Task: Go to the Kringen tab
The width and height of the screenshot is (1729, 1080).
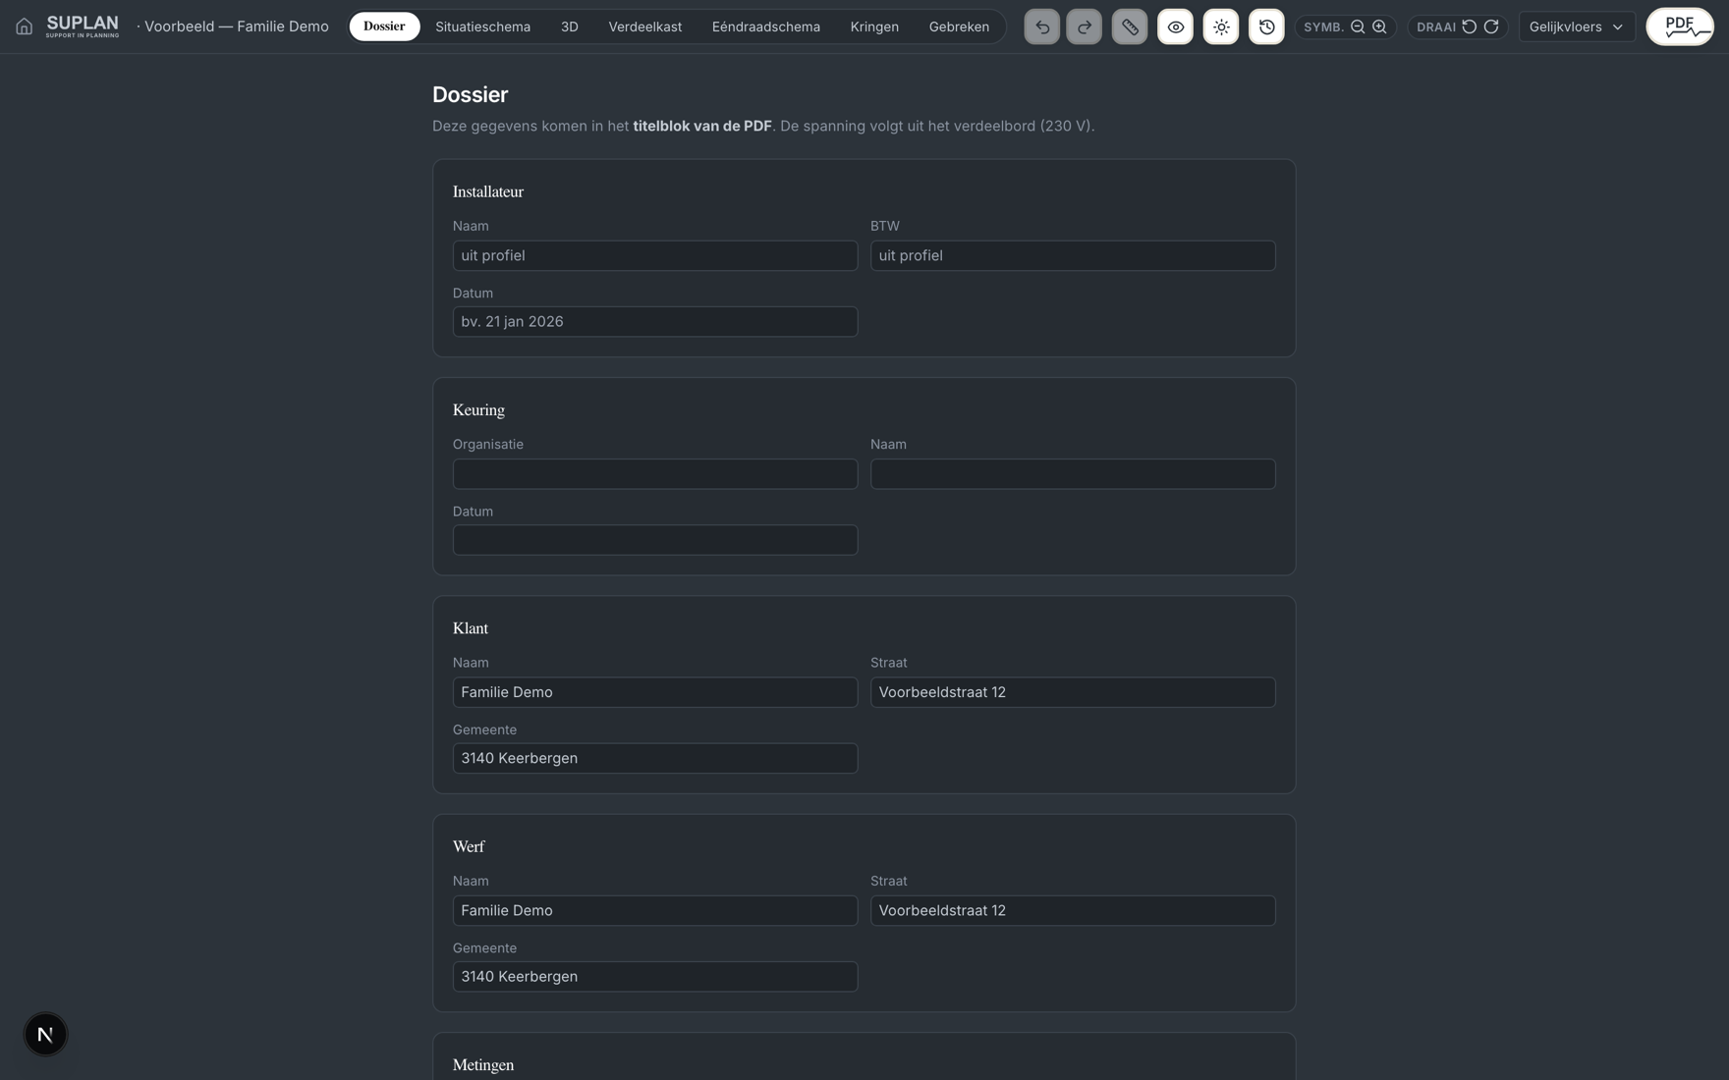Action: coord(874,27)
